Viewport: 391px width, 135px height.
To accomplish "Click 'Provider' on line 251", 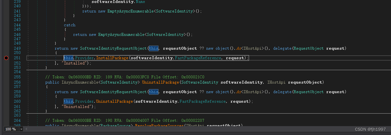I will pyautogui.click(x=84, y=58).
